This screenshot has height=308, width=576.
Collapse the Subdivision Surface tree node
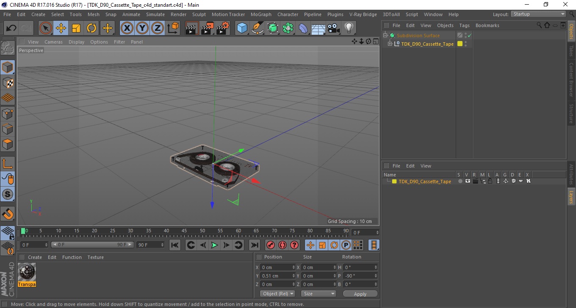point(385,36)
